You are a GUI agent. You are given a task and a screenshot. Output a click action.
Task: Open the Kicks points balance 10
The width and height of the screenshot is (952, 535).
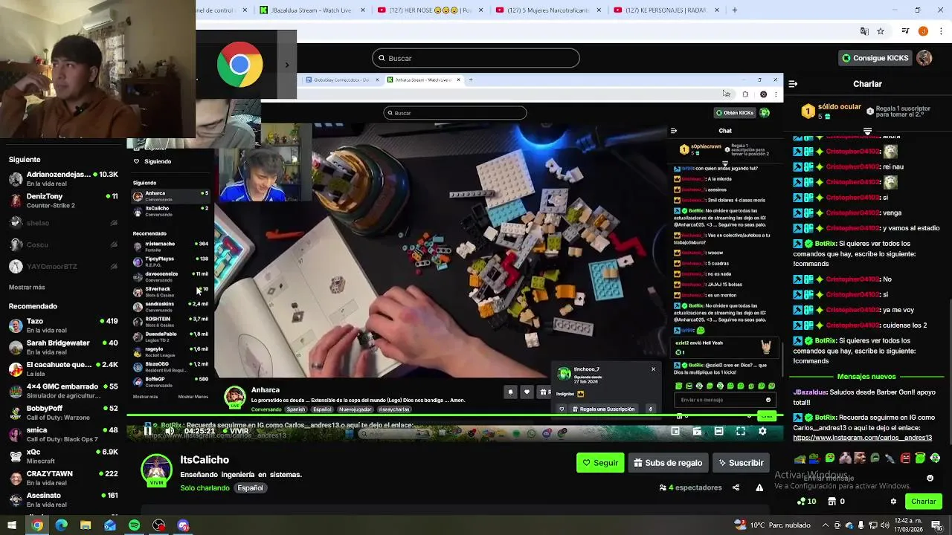[x=806, y=502]
